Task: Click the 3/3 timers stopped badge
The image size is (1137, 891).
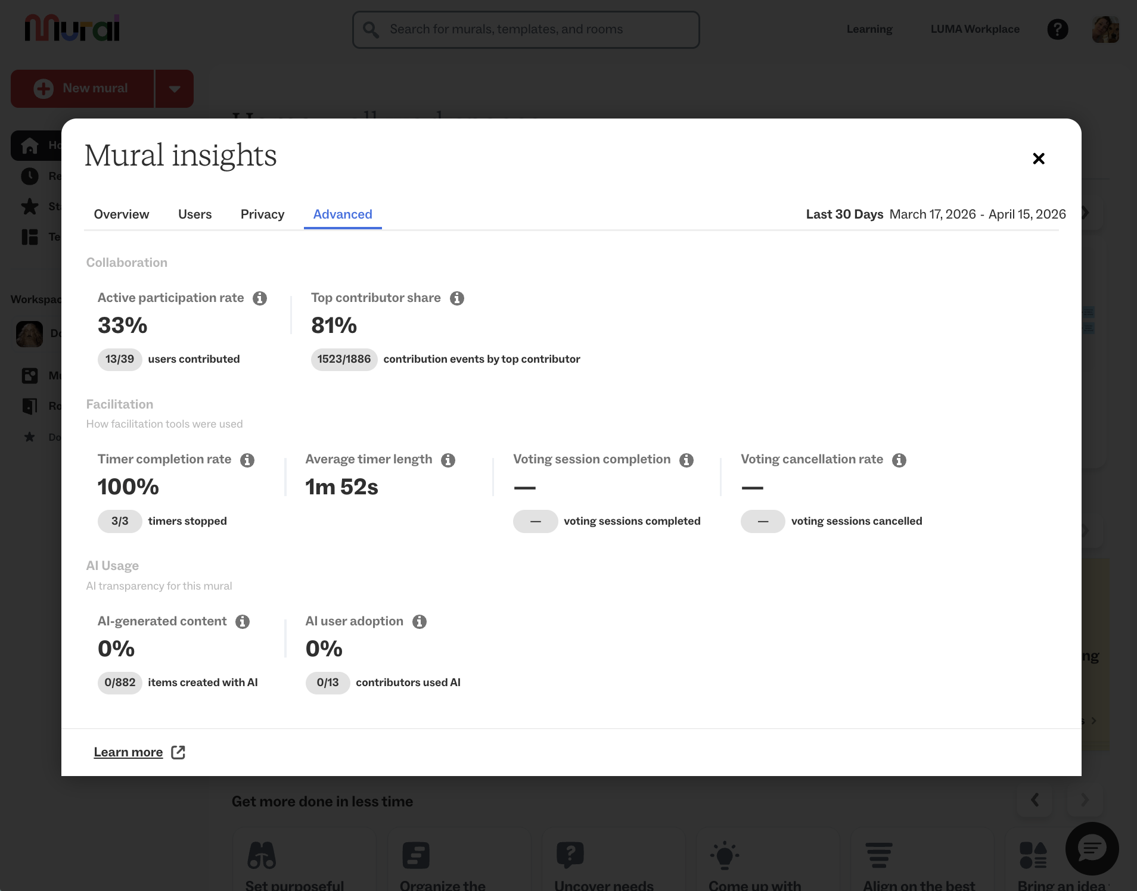Action: pos(120,522)
